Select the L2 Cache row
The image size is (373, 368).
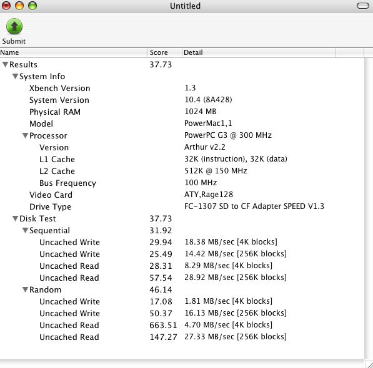coord(182,171)
